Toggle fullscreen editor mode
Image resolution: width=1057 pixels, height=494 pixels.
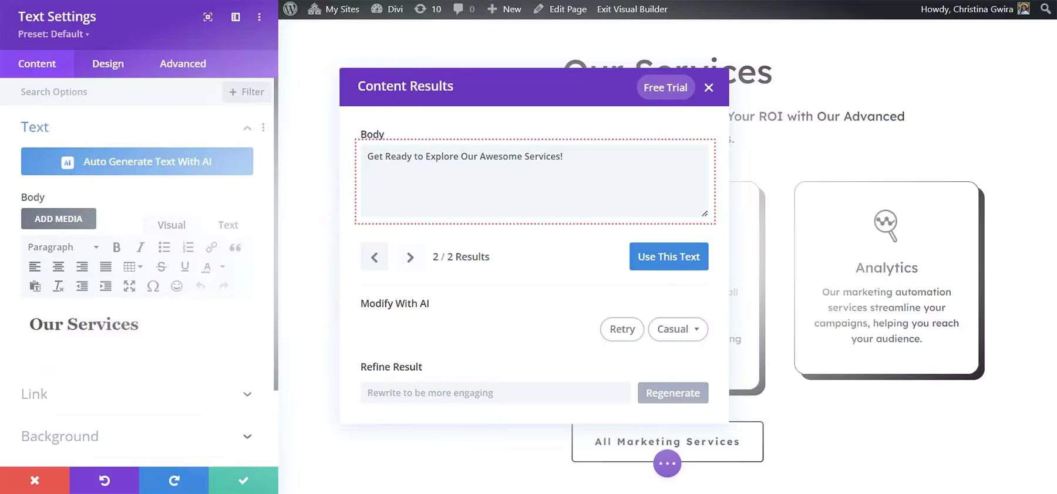pos(129,286)
